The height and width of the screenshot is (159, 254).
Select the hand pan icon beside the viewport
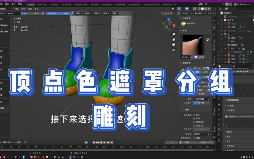173,40
